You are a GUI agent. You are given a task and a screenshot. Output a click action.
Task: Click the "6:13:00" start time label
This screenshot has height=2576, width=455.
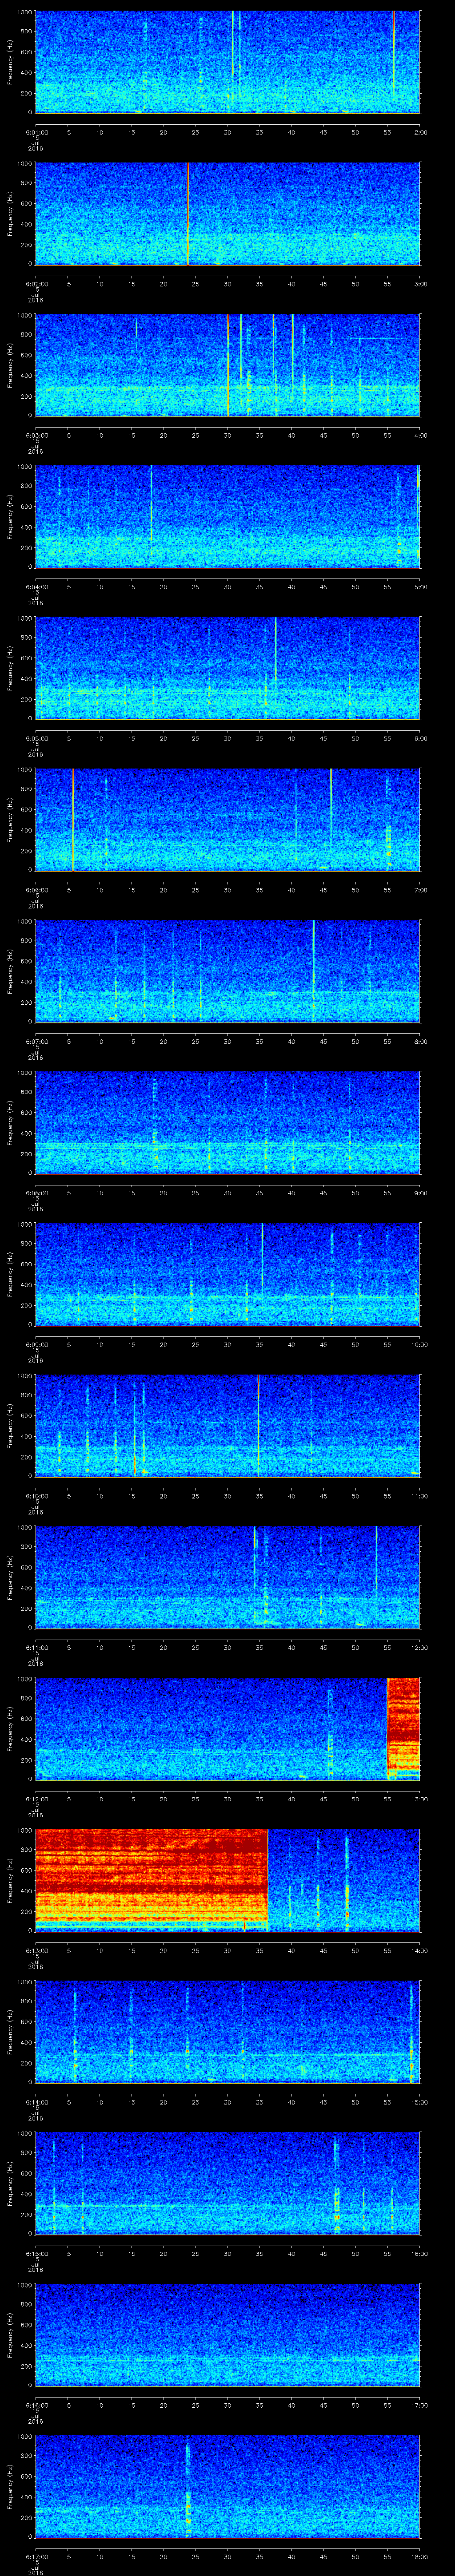click(36, 1950)
